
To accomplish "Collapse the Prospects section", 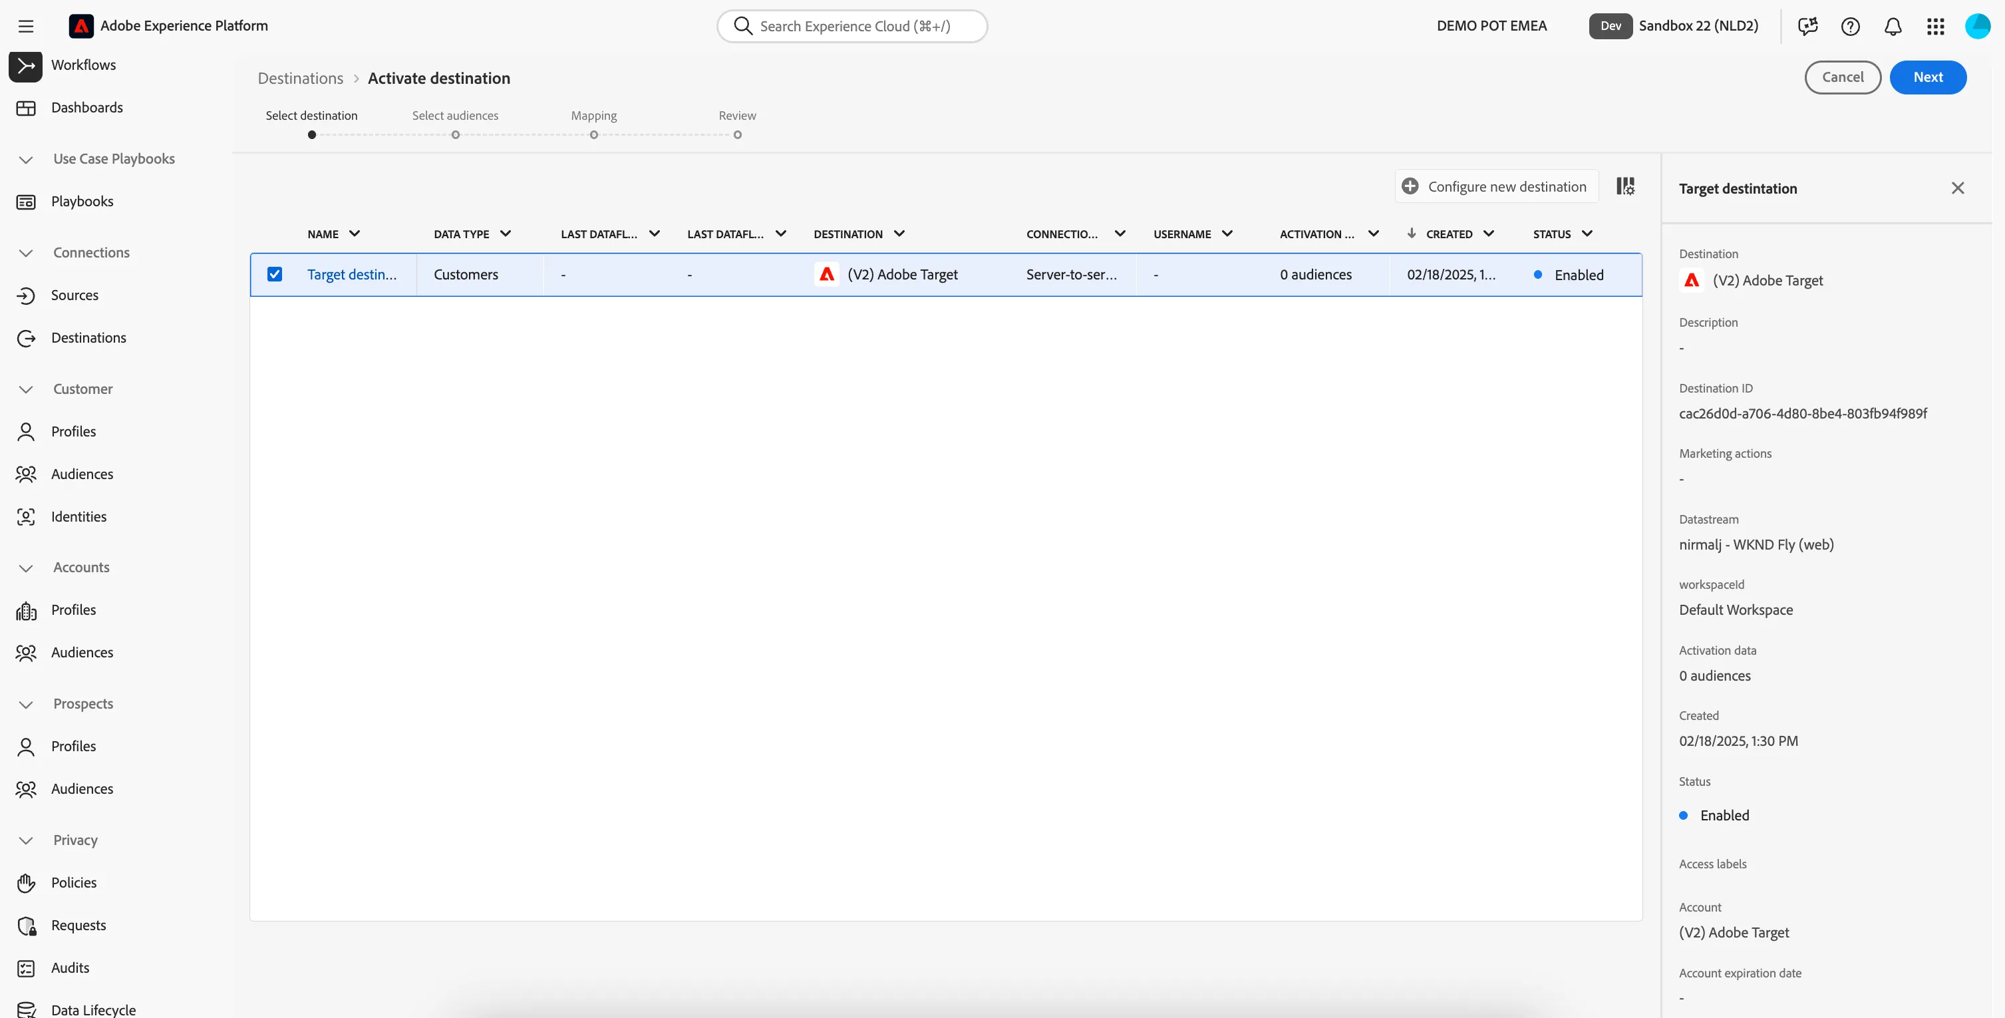I will 26,705.
